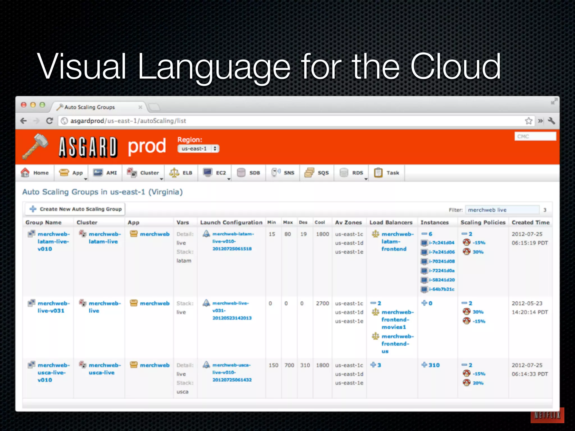This screenshot has width=575, height=431.
Task: Open instance i-7e241d06
Action: (442, 252)
